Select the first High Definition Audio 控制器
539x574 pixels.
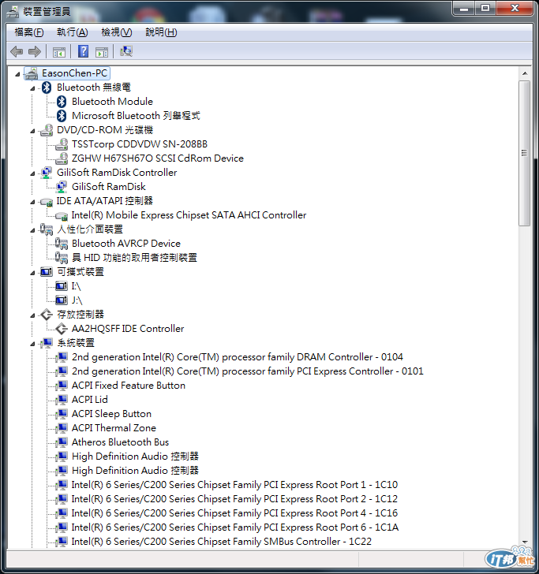[135, 456]
